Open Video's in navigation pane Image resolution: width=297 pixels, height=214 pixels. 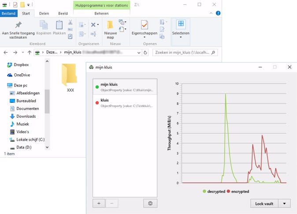click(x=22, y=132)
